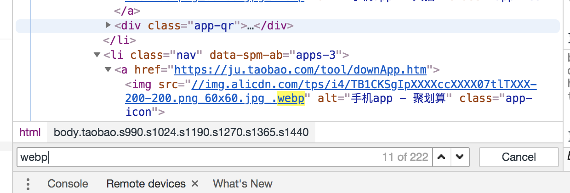This screenshot has width=570, height=193.
Task: Jump to previous search match arrow
Action: click(x=442, y=157)
